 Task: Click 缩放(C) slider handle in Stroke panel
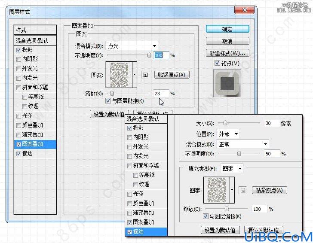pos(227,209)
